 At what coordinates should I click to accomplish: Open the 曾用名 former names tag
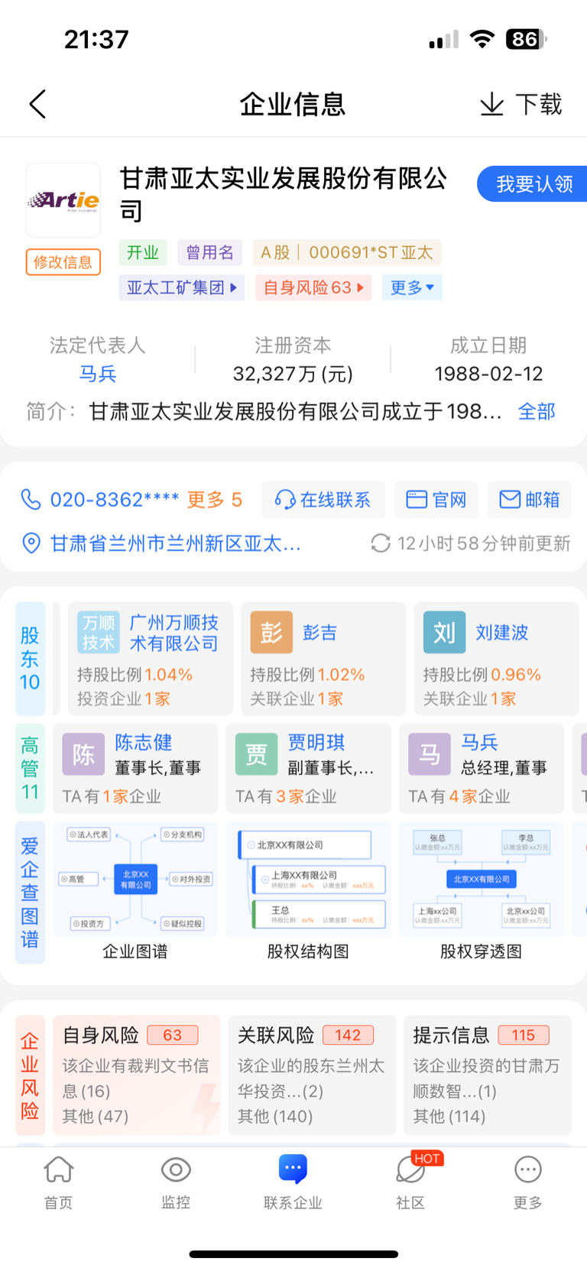(210, 252)
